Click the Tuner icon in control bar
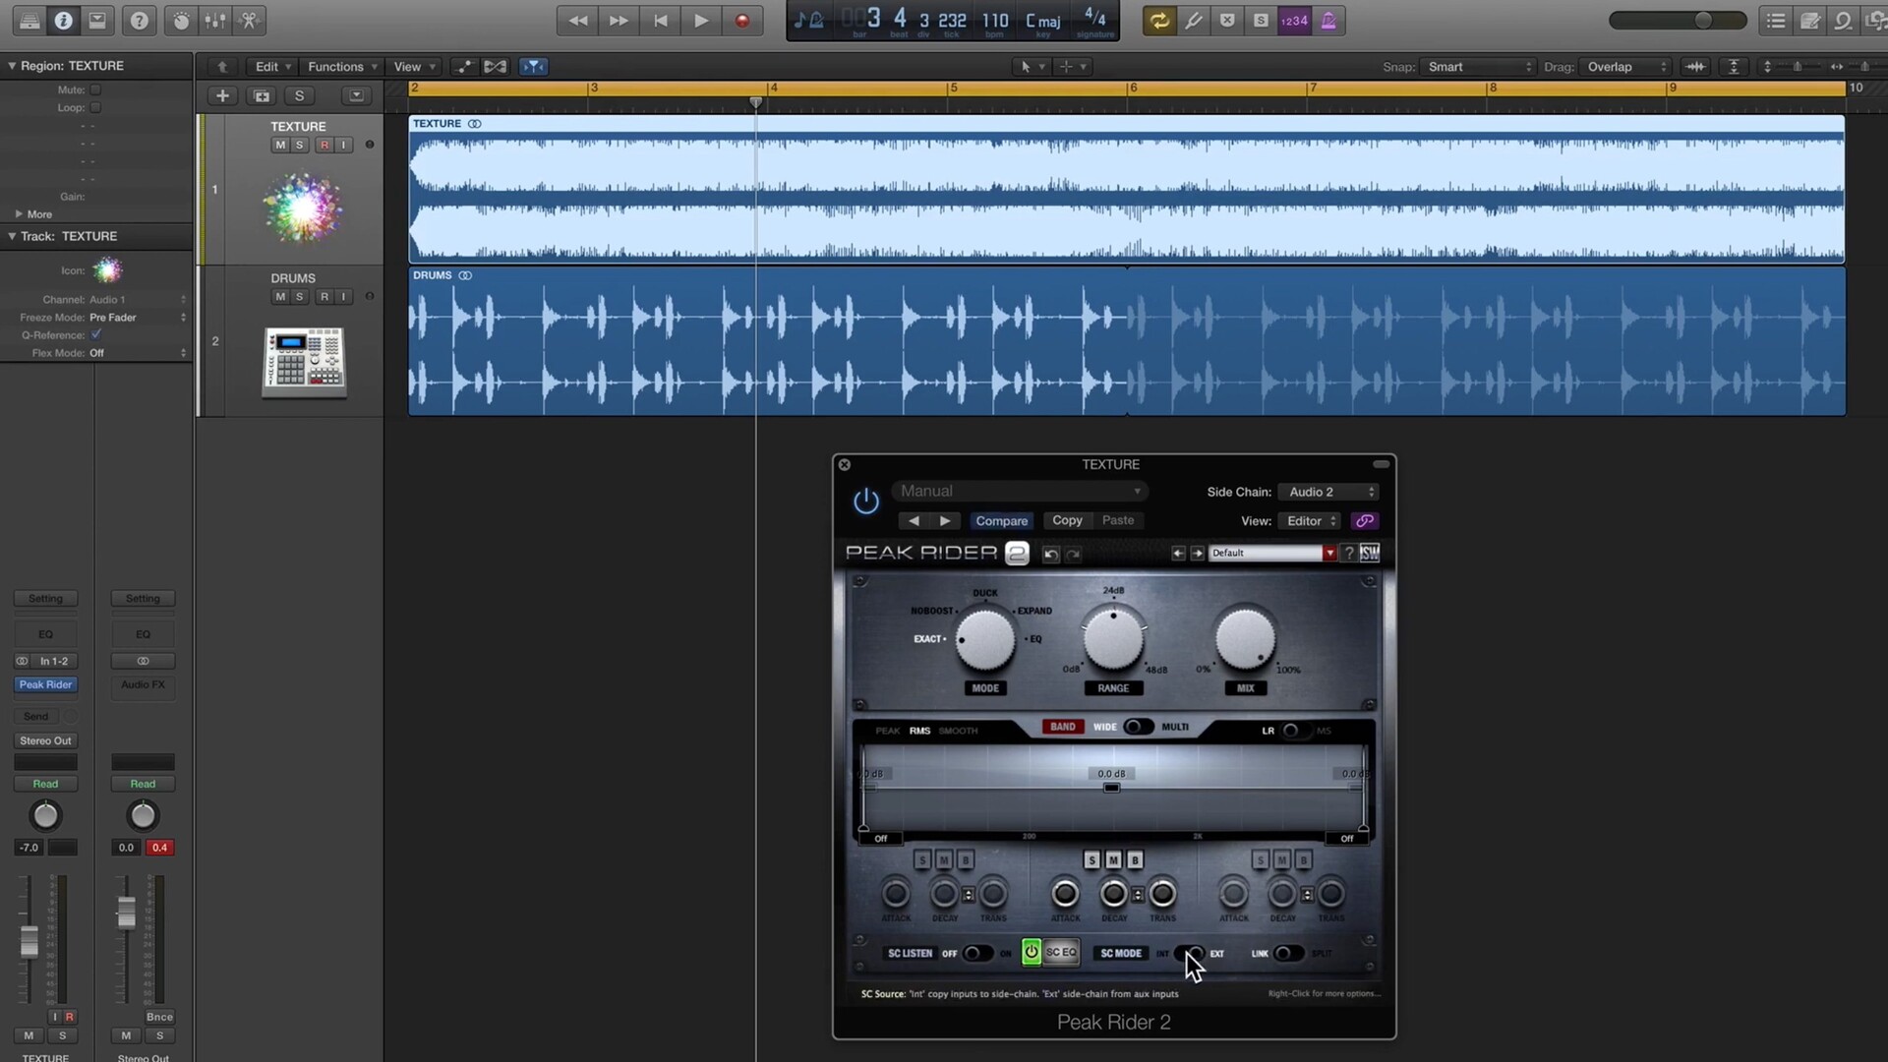1888x1062 pixels. (x=1194, y=21)
